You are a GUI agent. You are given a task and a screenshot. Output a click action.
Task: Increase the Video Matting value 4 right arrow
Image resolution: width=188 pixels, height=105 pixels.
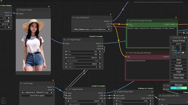[x=9, y=27]
